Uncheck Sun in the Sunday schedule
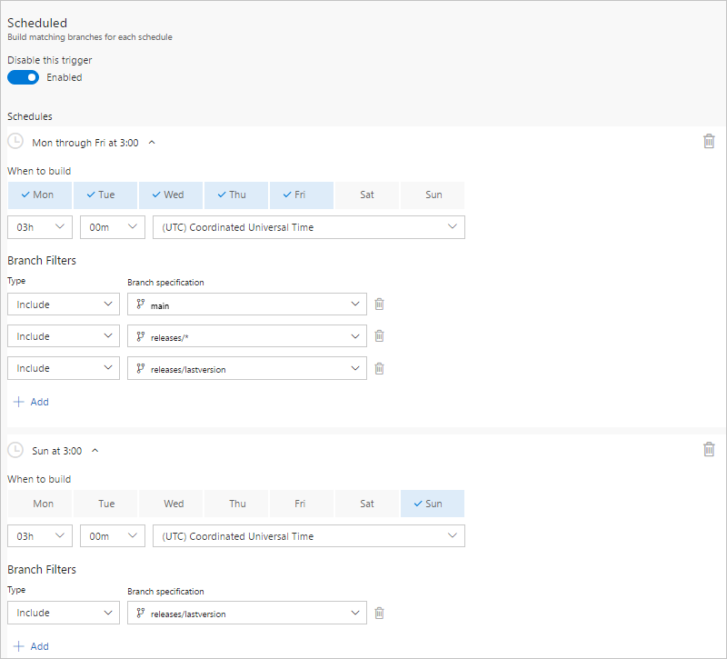This screenshot has height=659, width=727. pos(432,504)
